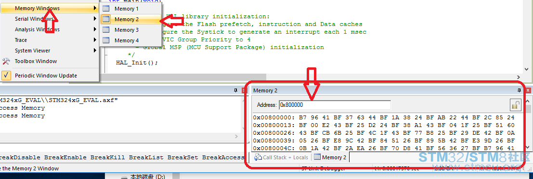Expand the Trace submenu arrow
This screenshot has height=179, width=533.
95,40
